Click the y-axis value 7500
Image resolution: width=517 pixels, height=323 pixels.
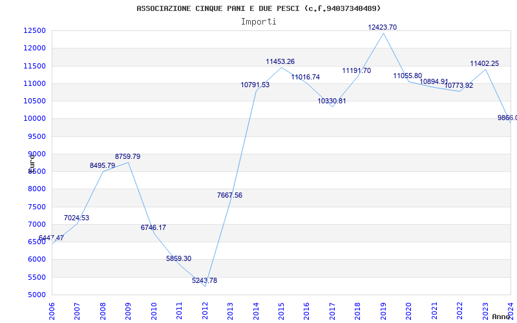point(36,207)
